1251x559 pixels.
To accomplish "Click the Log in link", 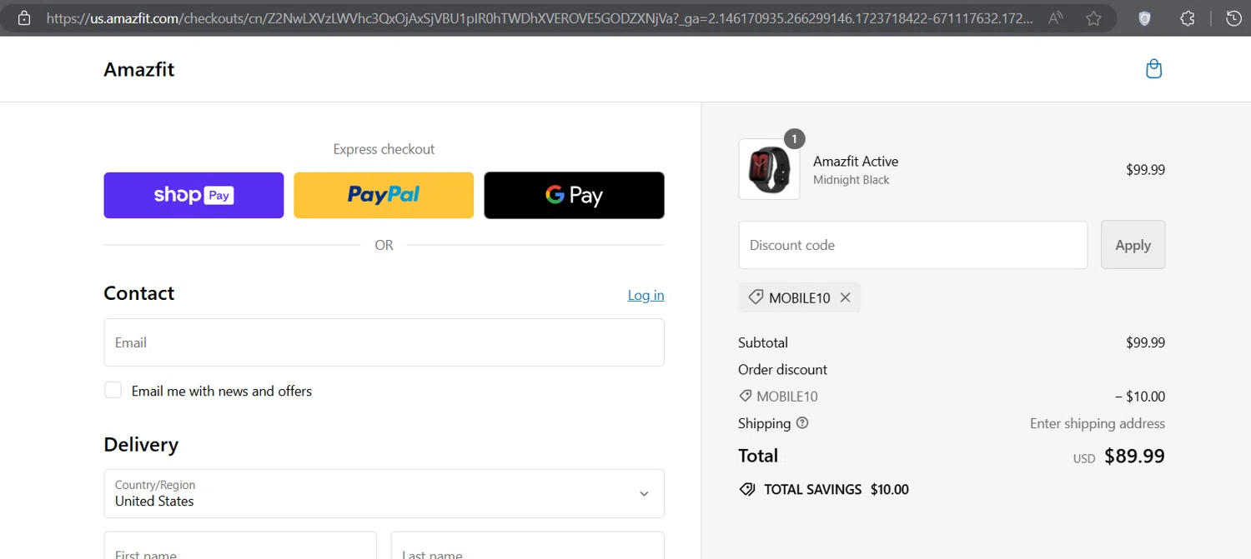I will click(x=646, y=295).
